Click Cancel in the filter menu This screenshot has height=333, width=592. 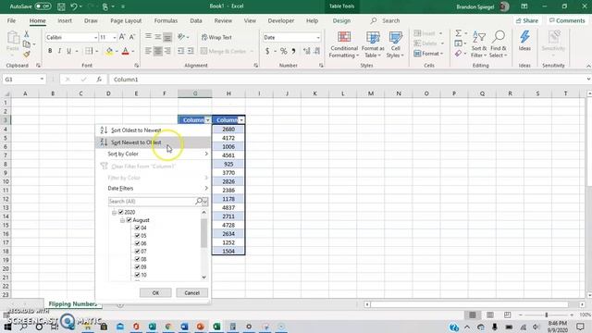pyautogui.click(x=191, y=292)
